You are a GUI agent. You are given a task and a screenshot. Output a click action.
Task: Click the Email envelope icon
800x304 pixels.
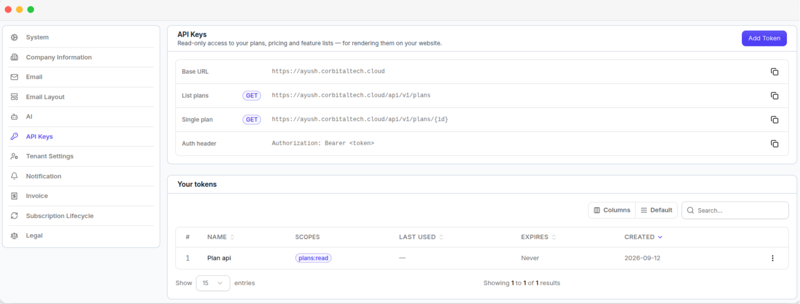tap(14, 77)
